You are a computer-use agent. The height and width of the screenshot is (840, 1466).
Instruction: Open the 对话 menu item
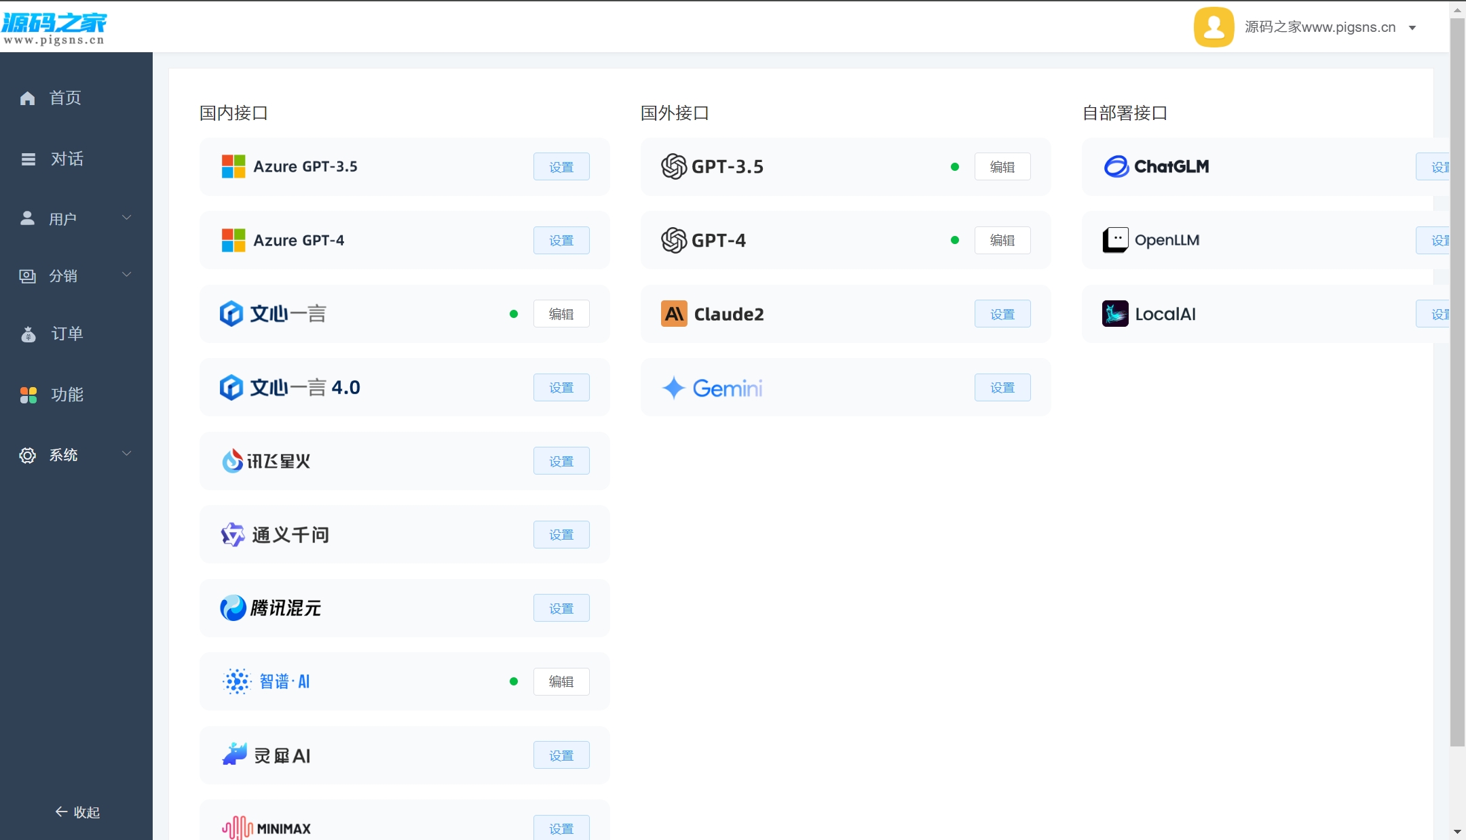tap(76, 159)
